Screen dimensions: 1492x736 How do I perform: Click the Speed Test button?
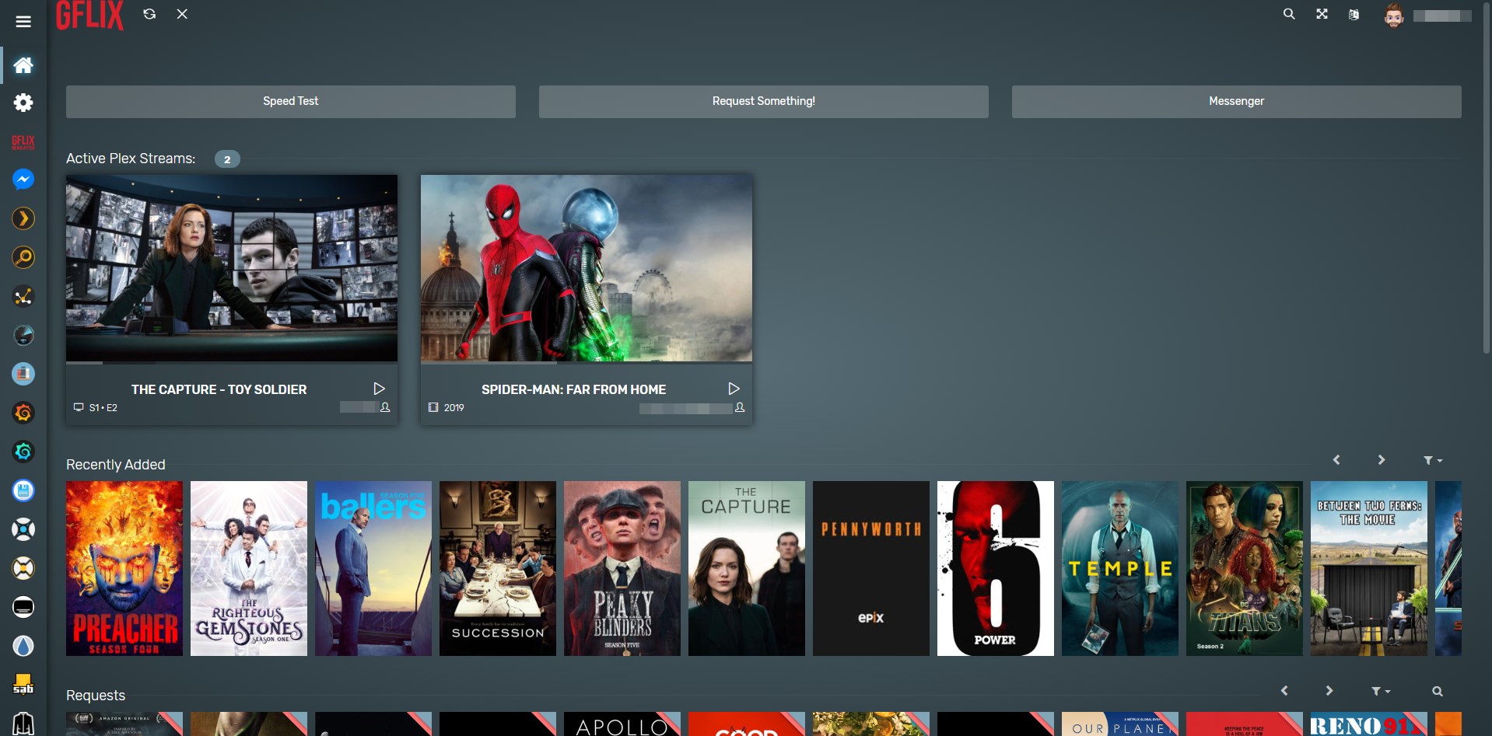(290, 102)
